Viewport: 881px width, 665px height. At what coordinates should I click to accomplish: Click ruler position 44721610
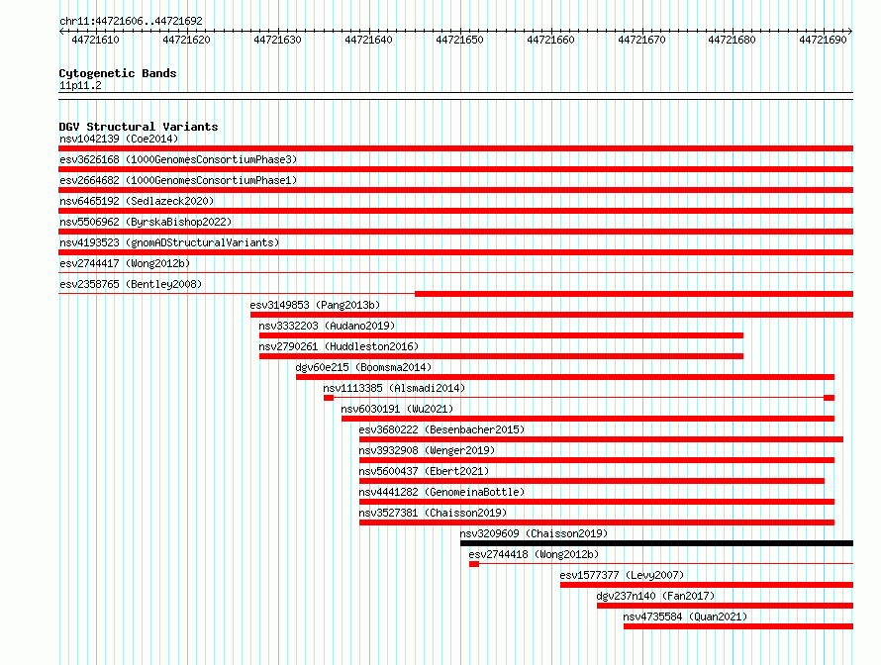[x=95, y=40]
